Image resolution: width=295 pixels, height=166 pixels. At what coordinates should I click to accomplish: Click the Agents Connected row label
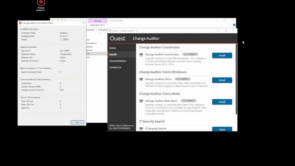pyautogui.click(x=31, y=72)
